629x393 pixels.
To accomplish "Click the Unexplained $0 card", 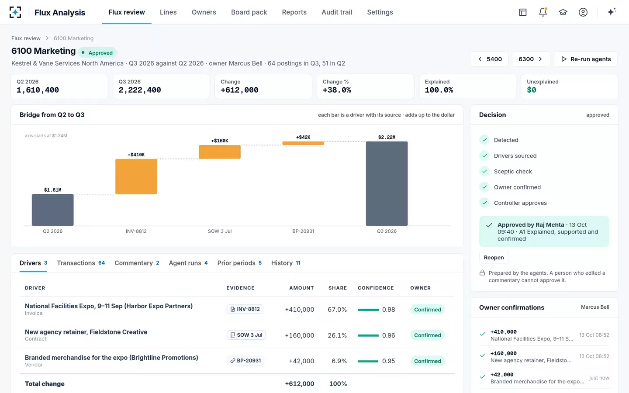I will click(x=570, y=86).
